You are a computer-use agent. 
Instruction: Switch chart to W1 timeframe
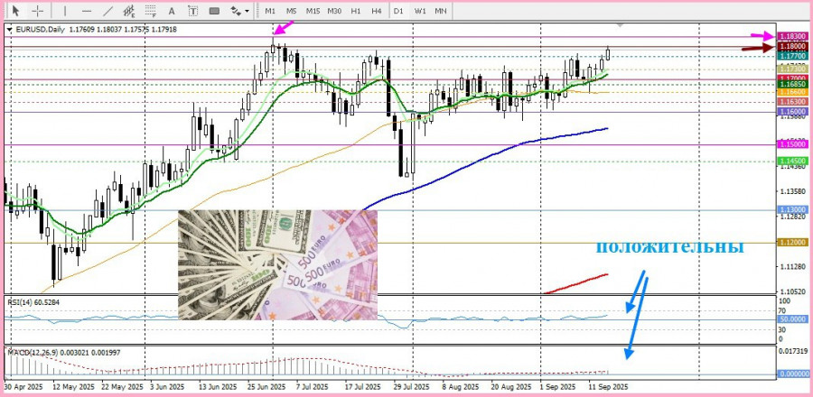coord(420,10)
